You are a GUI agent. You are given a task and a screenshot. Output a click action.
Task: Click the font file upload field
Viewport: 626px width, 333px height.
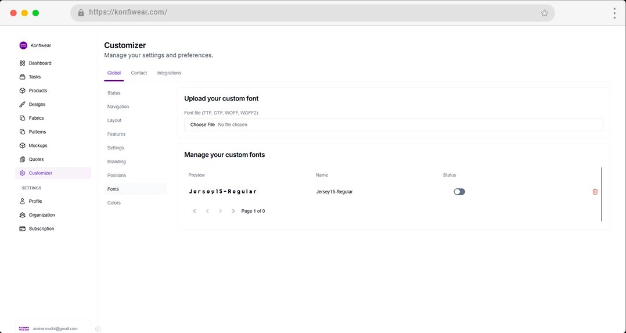[394, 125]
